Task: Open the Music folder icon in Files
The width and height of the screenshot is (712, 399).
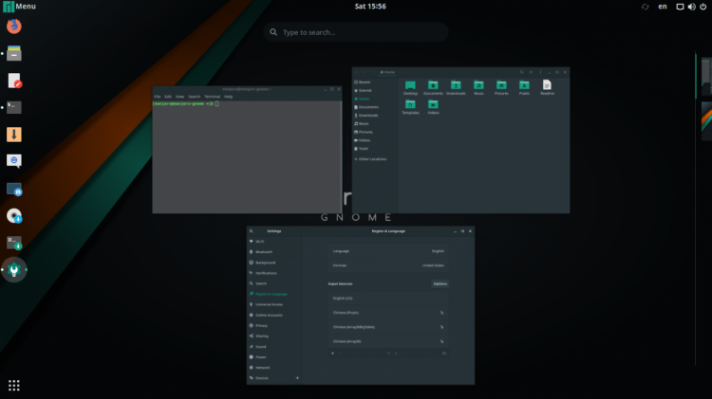Action: pyautogui.click(x=478, y=87)
